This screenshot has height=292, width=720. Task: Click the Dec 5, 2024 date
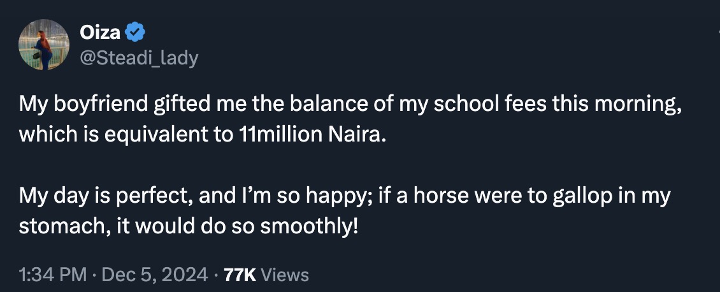click(x=153, y=275)
